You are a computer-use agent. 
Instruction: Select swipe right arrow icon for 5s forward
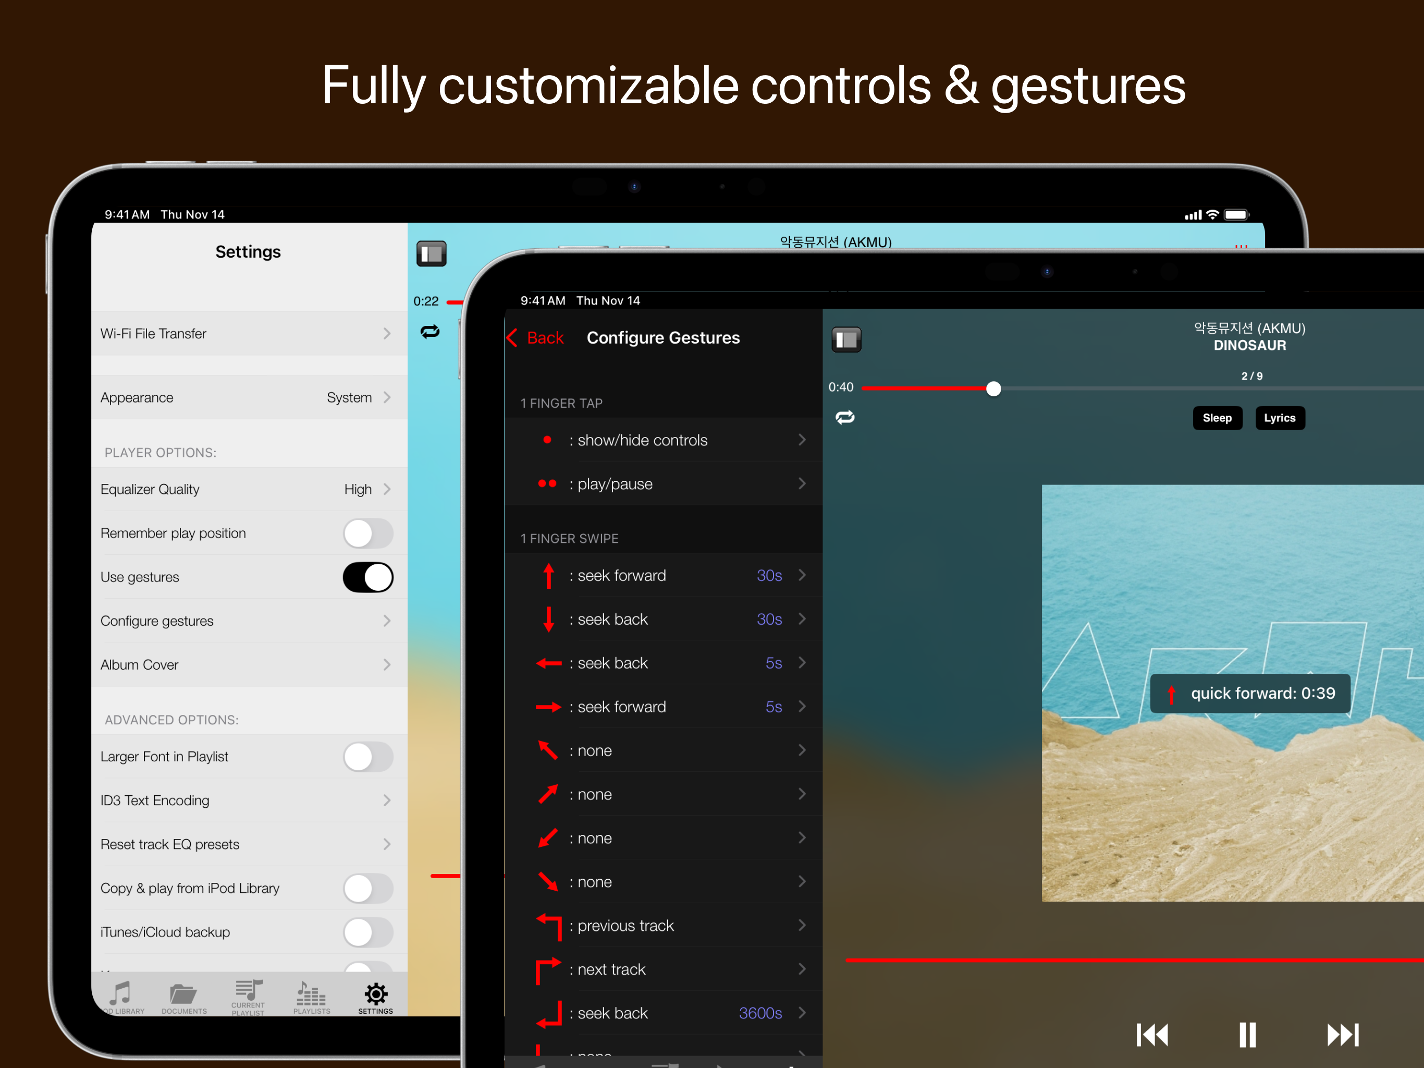point(548,707)
